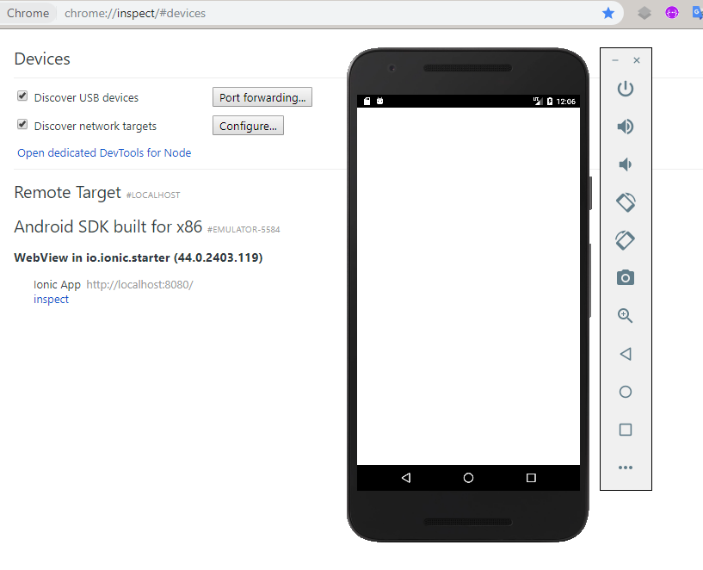Rotate emulator left using first rotate icon

coord(626,202)
